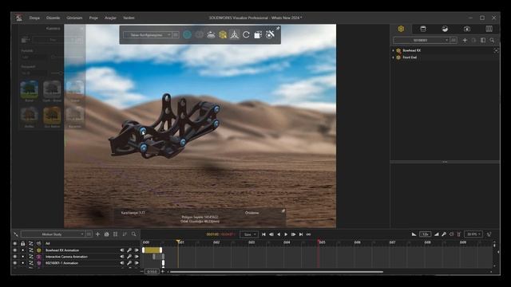Go to next keyframe of Interactive Camera Animation

(x=137, y=257)
